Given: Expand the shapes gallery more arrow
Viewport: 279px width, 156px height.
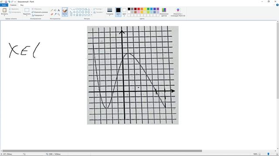Looking at the screenshot, I should tap(92, 15).
